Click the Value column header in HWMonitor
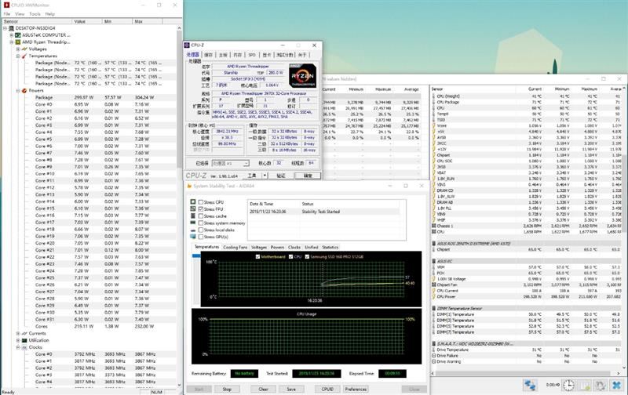Viewport: 628px width, 395px height. tap(88, 21)
